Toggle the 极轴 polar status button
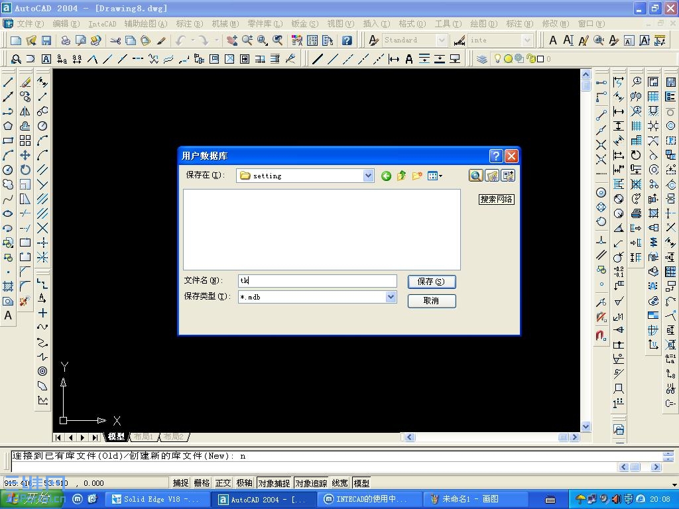This screenshot has width=679, height=509. point(244,483)
